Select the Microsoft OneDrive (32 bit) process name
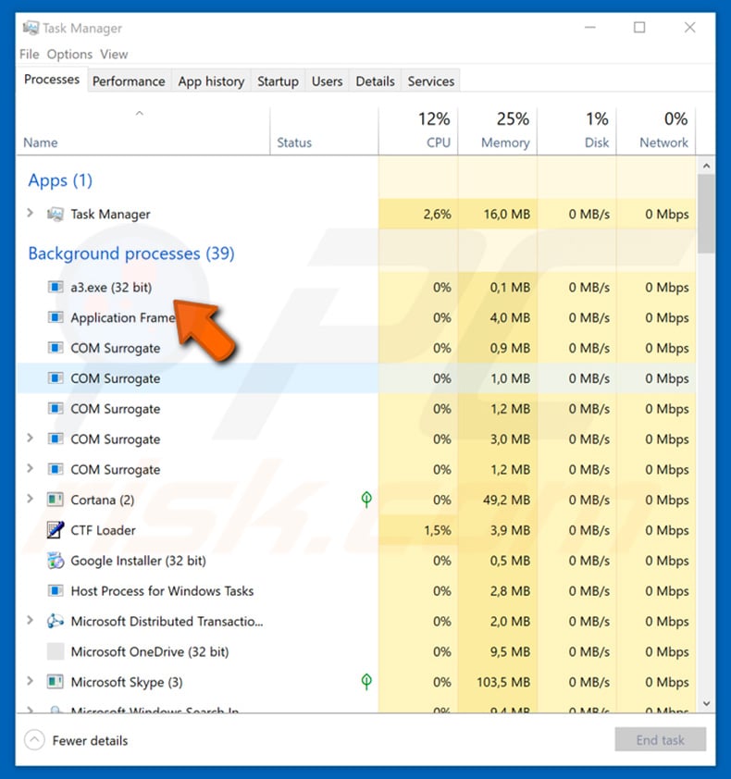 click(x=150, y=651)
